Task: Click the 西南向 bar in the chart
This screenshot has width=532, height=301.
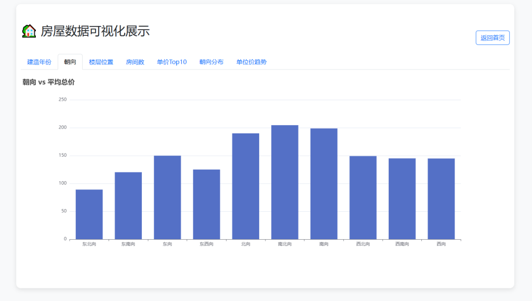Action: [x=402, y=199]
